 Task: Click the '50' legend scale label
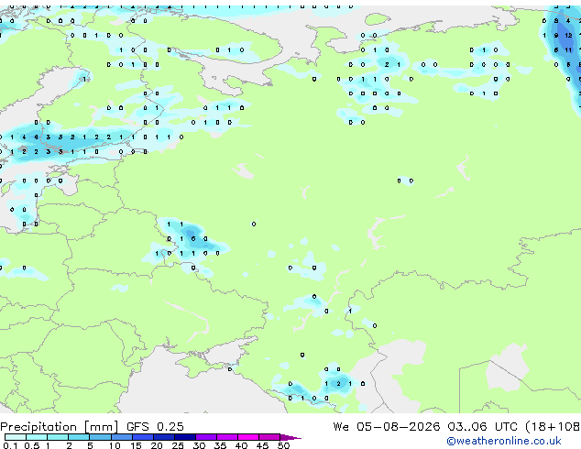tap(283, 445)
